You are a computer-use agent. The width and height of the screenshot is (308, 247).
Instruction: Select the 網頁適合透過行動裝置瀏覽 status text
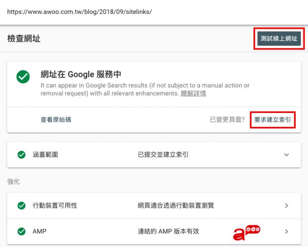tap(176, 205)
